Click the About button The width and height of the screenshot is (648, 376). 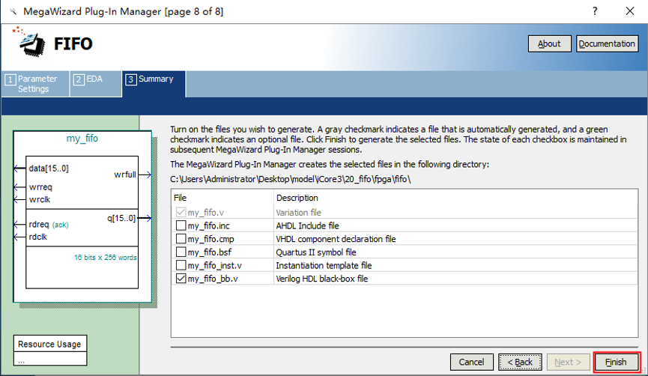pyautogui.click(x=549, y=43)
